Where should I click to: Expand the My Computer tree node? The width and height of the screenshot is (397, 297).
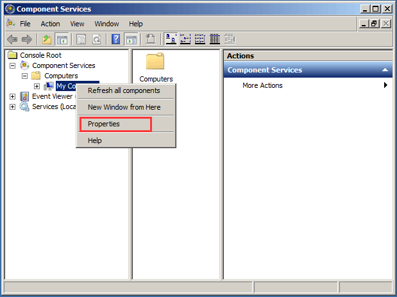pyautogui.click(x=37, y=87)
